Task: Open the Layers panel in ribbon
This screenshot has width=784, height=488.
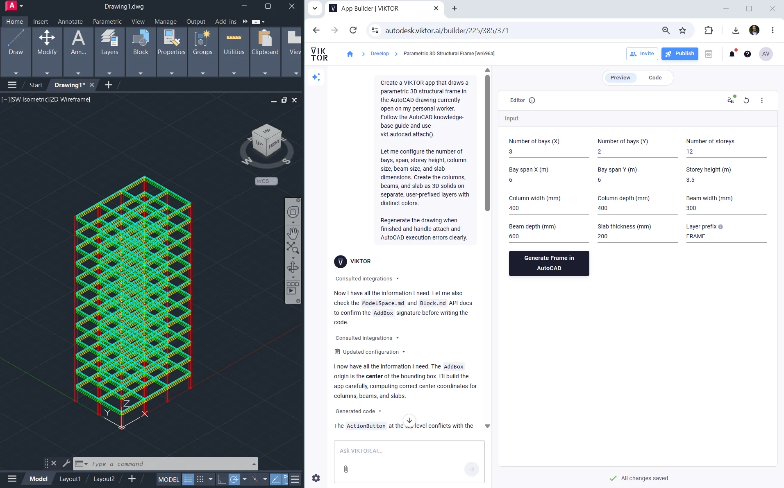Action: tap(109, 52)
